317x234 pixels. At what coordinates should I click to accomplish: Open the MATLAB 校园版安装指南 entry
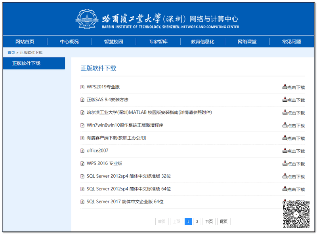point(149,112)
